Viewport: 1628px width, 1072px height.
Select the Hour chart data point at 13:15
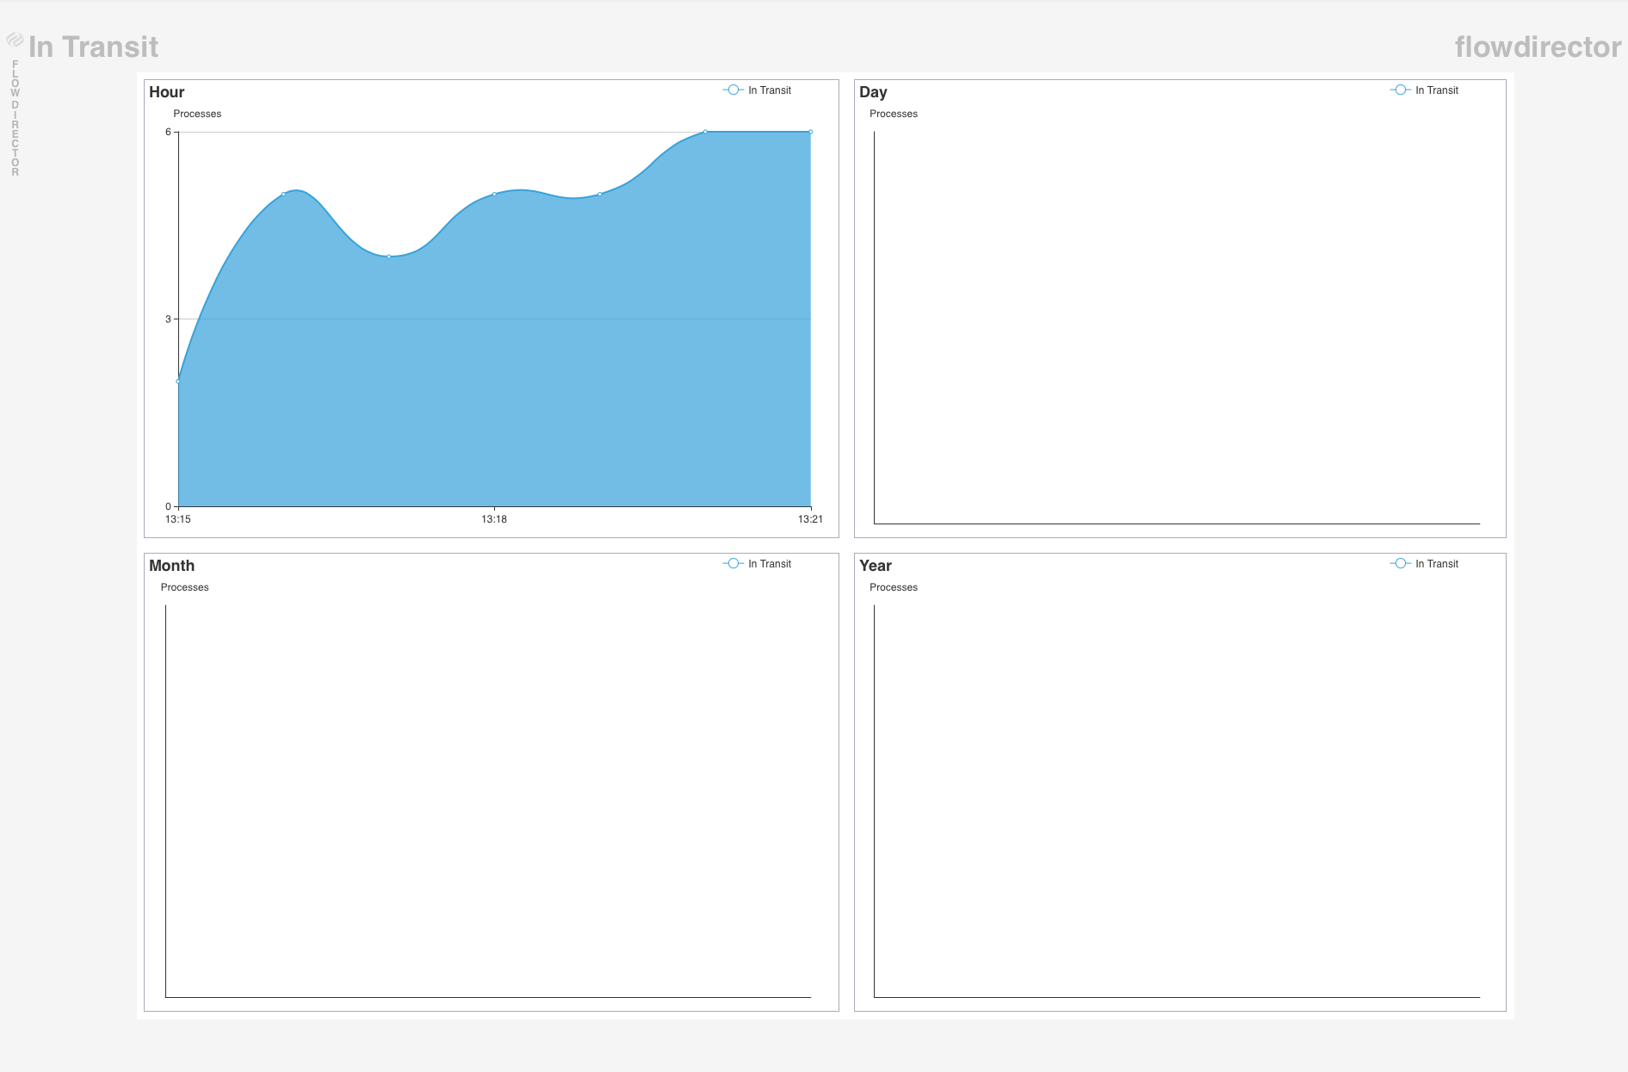pos(178,381)
